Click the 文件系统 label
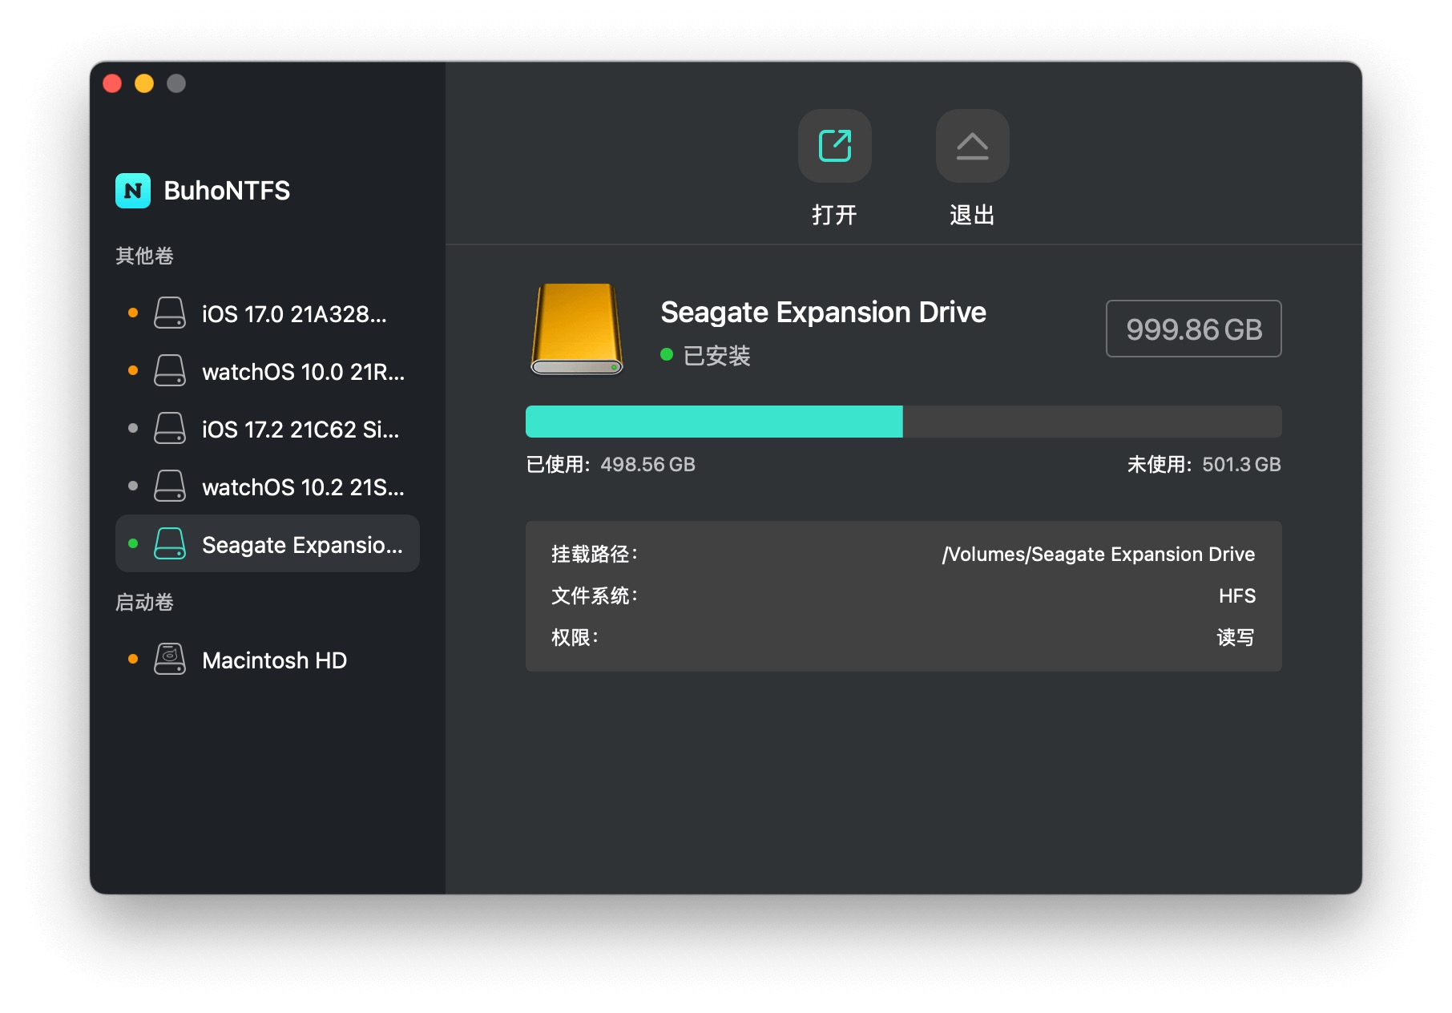Image resolution: width=1452 pixels, height=1013 pixels. [x=594, y=596]
